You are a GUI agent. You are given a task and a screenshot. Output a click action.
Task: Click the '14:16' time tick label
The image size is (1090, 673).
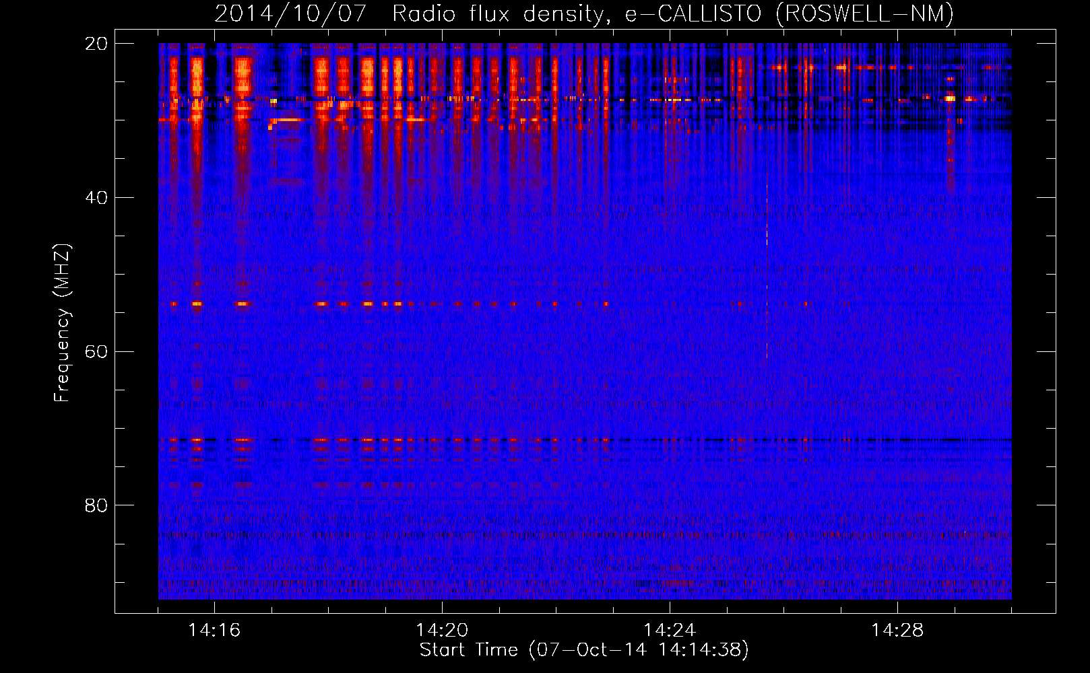pos(214,631)
